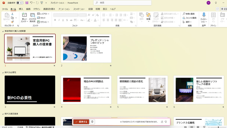Click the Normal view icon in status bar
The height and width of the screenshot is (128, 227).
pyautogui.click(x=185, y=127)
